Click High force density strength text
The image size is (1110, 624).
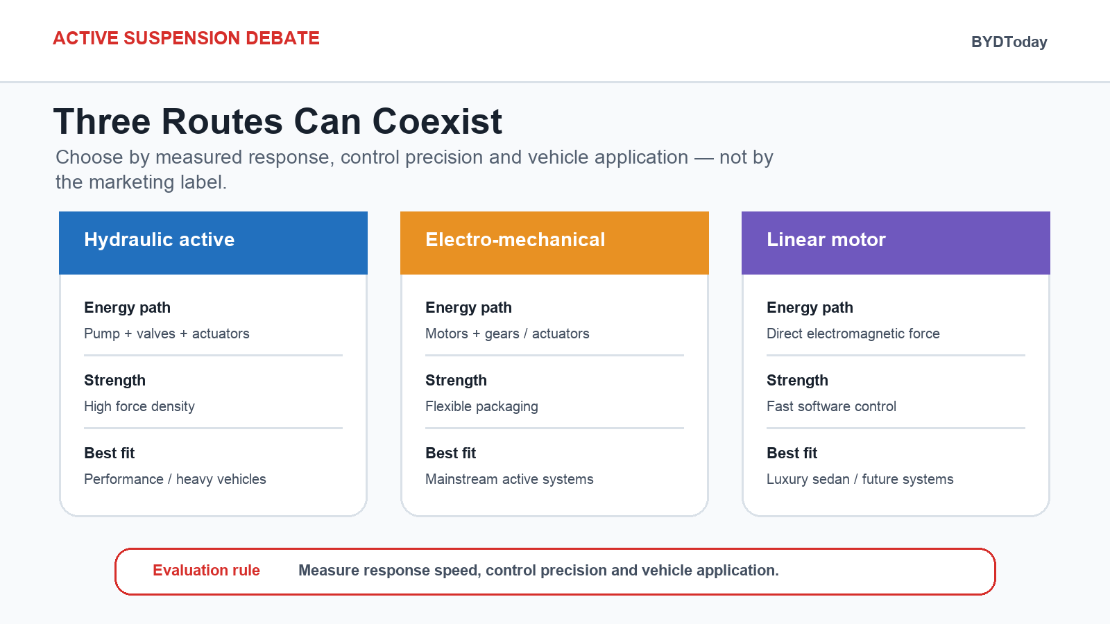[139, 406]
